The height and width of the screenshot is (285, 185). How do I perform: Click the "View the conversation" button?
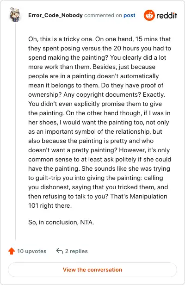pyautogui.click(x=92, y=270)
